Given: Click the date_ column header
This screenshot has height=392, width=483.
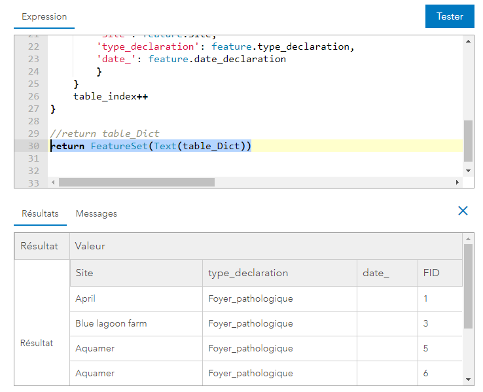Looking at the screenshot, I should tap(387, 273).
